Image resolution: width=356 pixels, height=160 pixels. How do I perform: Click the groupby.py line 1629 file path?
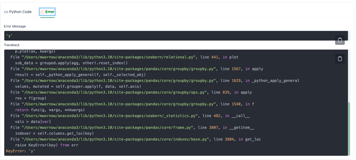tap(119, 81)
